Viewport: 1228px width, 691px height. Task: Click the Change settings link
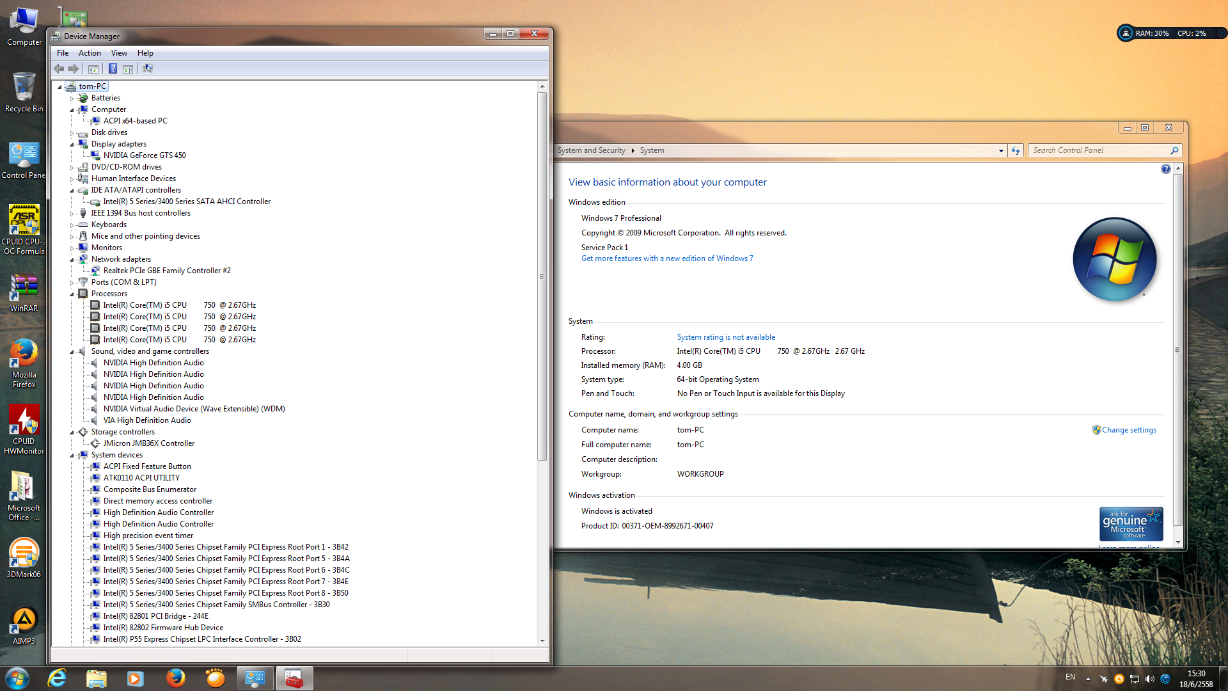(1129, 430)
